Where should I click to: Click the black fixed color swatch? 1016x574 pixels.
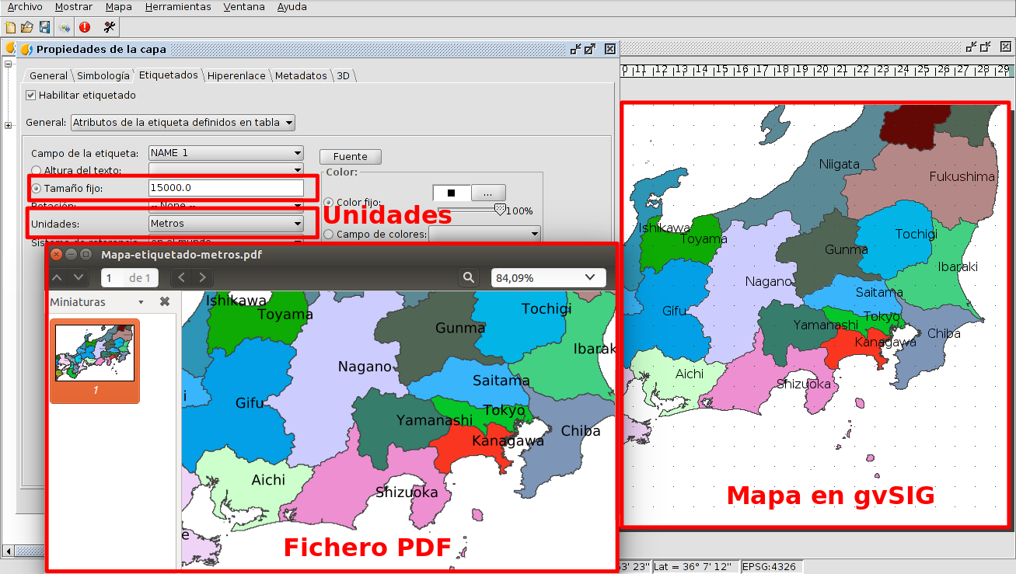(451, 192)
